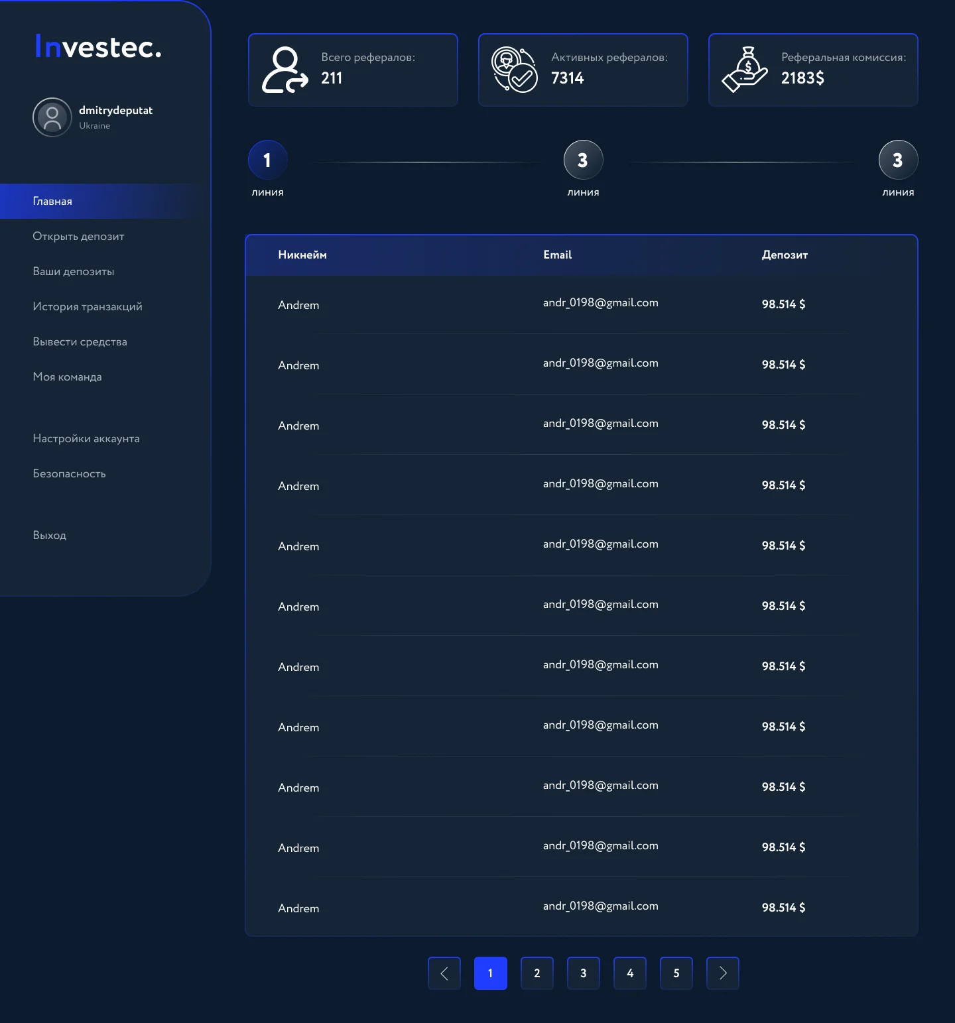Open Ваши депозиты menu item
Screen dimensions: 955x1023
[74, 271]
